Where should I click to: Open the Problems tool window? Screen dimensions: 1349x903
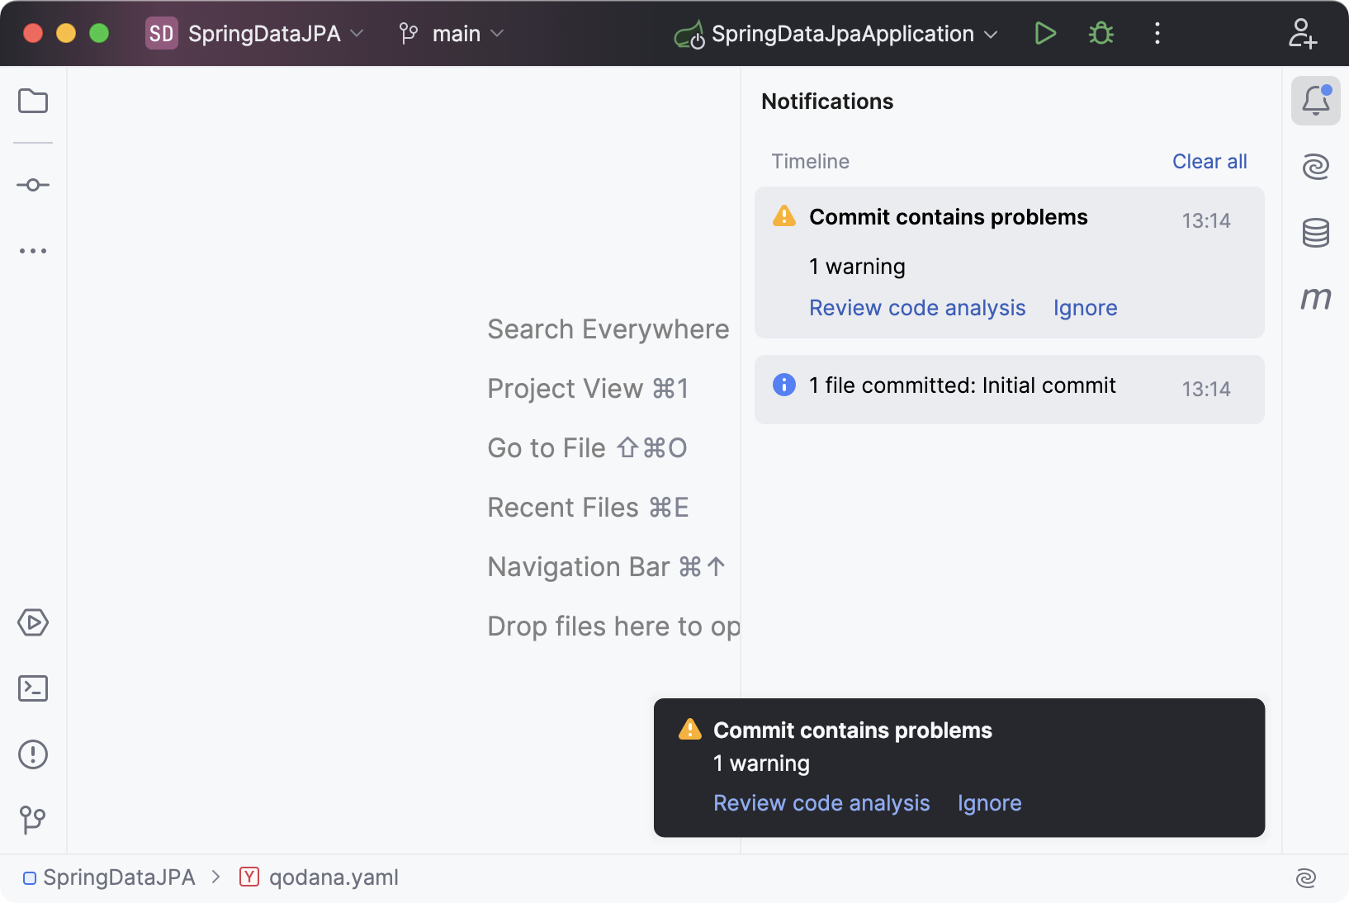tap(33, 754)
